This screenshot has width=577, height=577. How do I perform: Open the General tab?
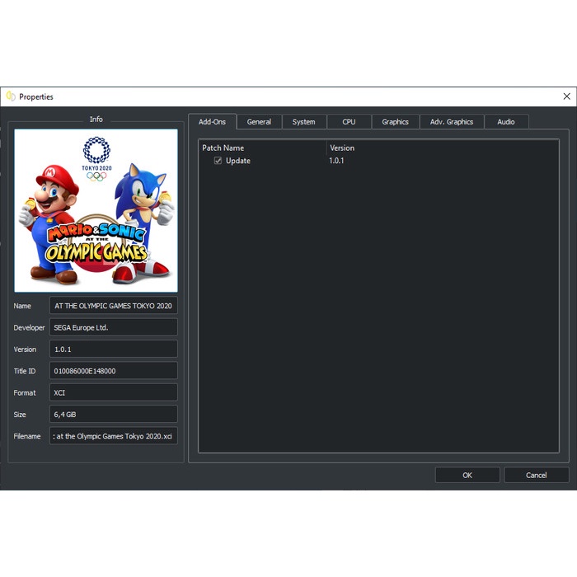click(x=259, y=122)
